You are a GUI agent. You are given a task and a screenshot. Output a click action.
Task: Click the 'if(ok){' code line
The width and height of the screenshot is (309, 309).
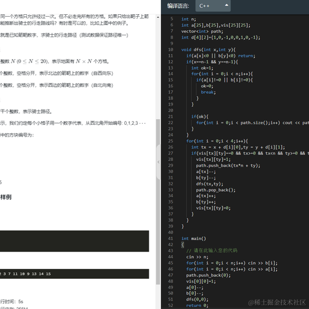click(x=200, y=117)
